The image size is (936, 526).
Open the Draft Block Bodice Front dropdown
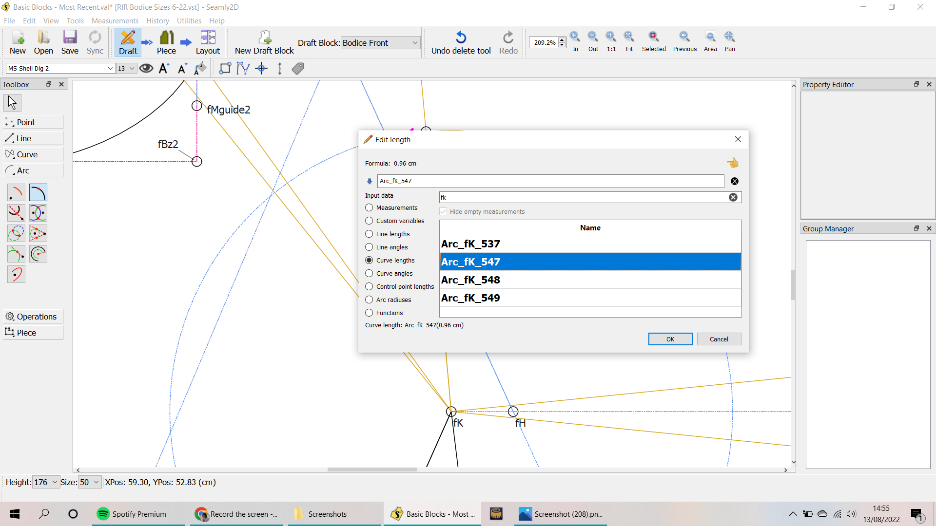click(x=380, y=43)
